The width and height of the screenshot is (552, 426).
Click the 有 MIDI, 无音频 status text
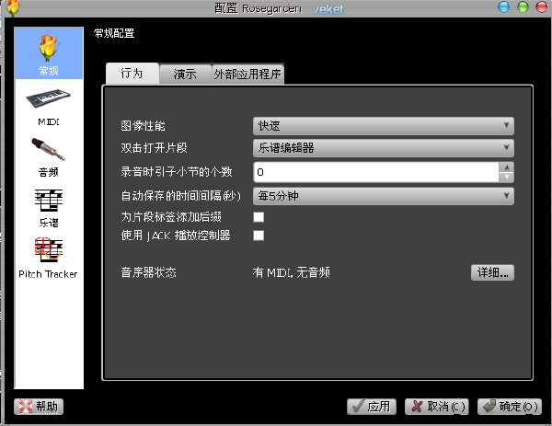[291, 272]
